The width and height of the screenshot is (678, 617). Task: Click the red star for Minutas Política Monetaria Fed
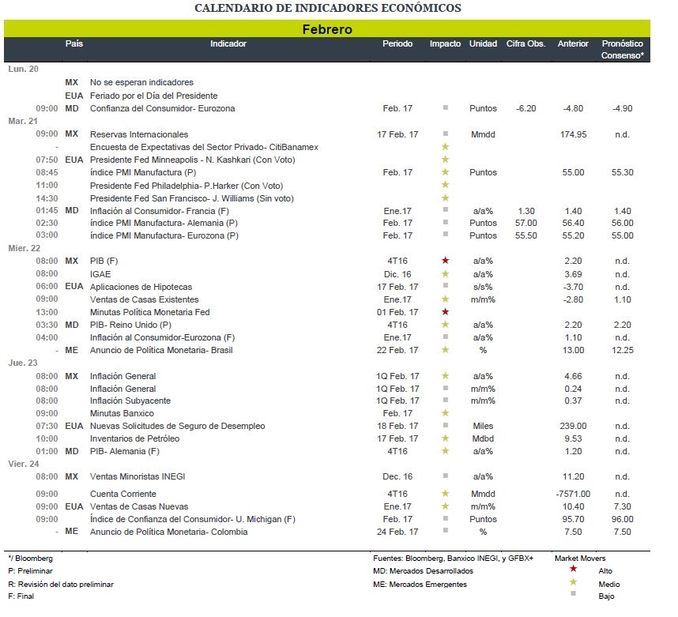click(x=445, y=311)
